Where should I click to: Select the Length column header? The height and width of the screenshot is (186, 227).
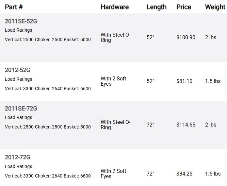click(x=156, y=7)
